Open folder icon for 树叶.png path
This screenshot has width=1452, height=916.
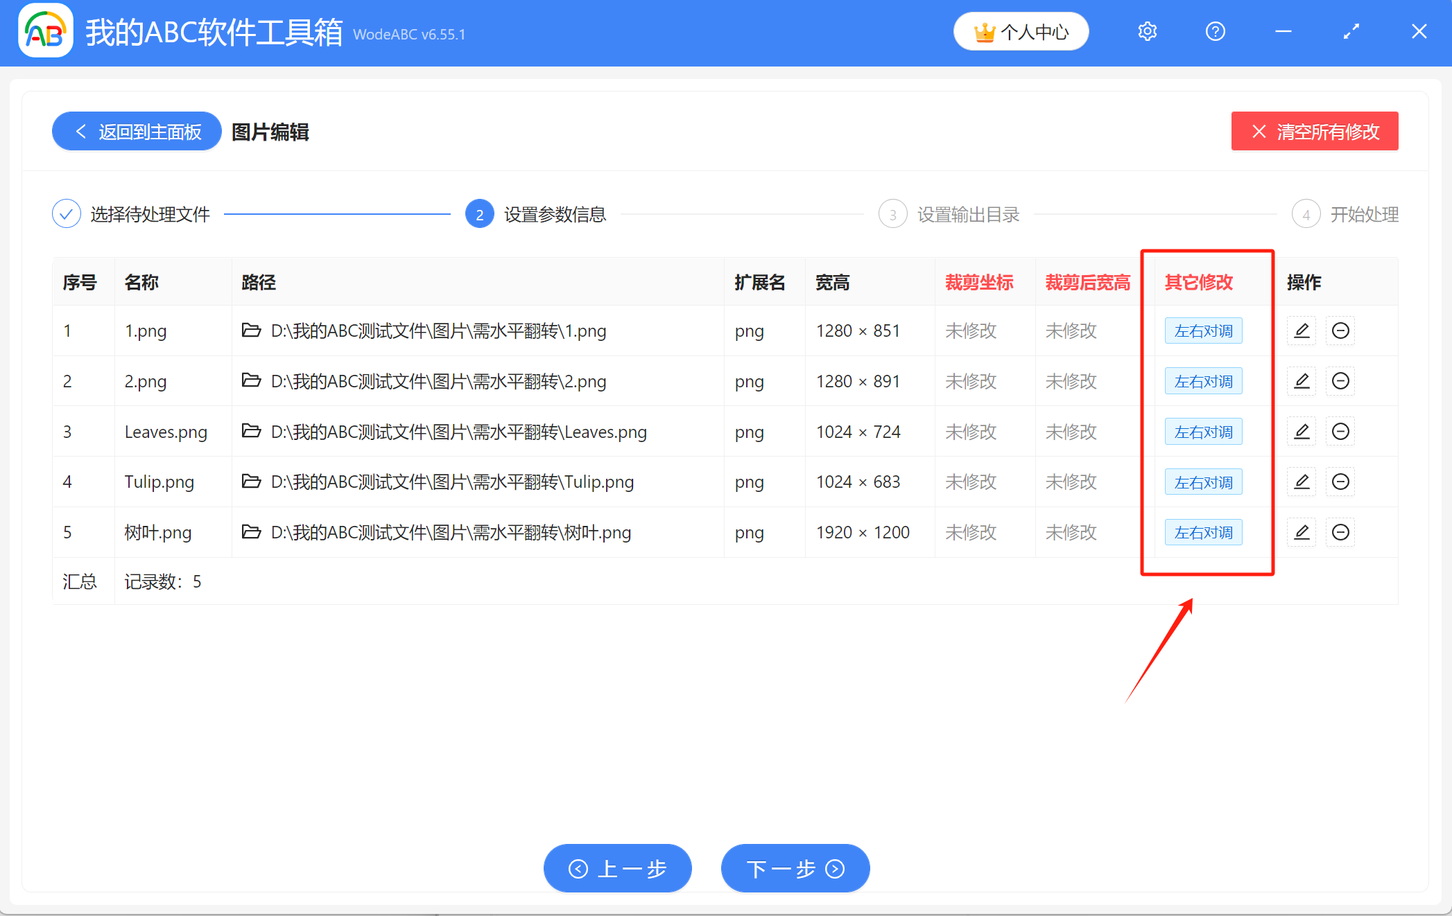[x=251, y=532]
